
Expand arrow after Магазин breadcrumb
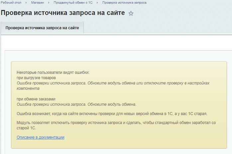coord(49,3)
